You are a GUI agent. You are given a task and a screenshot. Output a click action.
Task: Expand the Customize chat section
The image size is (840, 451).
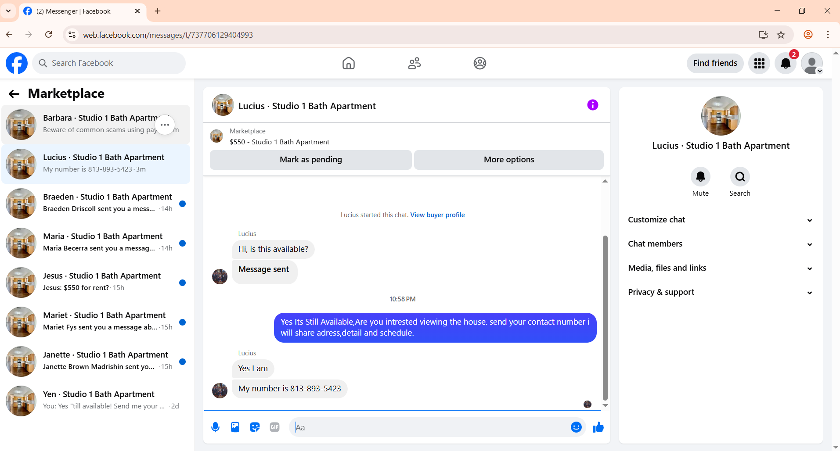(x=721, y=220)
